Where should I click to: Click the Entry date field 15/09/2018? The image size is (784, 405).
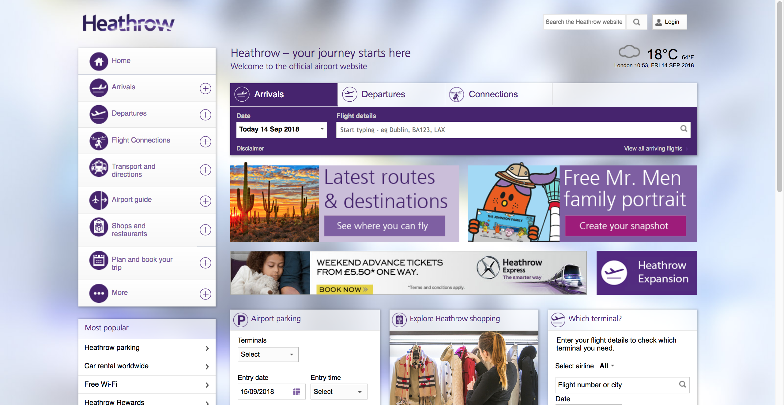[271, 392]
